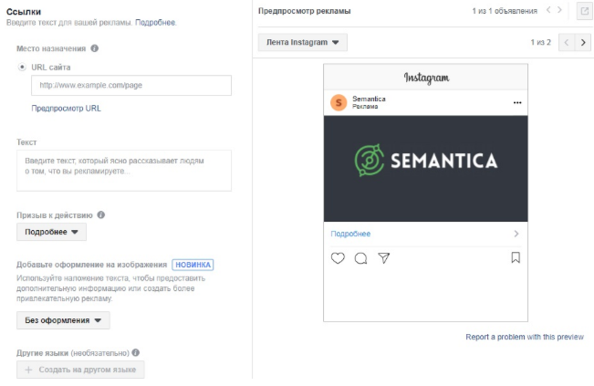Click the Semantica ad image thumbnail
This screenshot has height=386, width=594.
click(x=425, y=169)
